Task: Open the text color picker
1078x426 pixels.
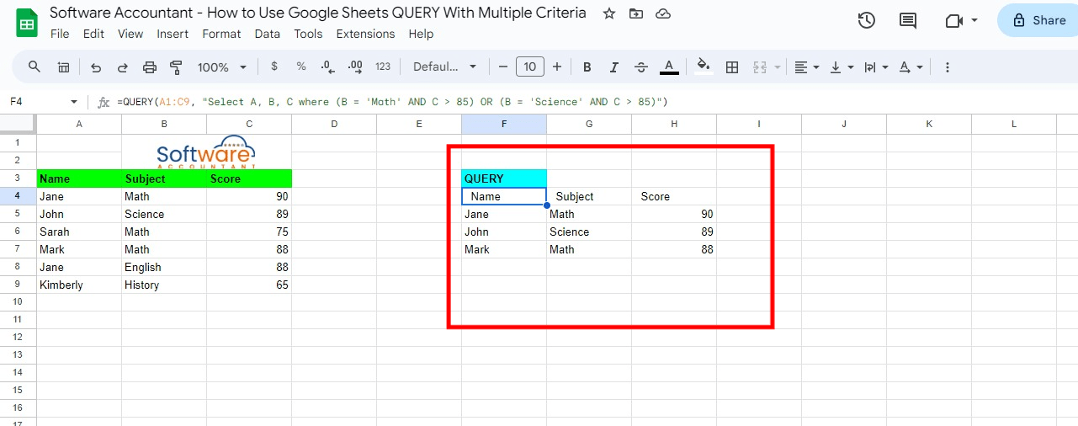Action: coord(669,67)
